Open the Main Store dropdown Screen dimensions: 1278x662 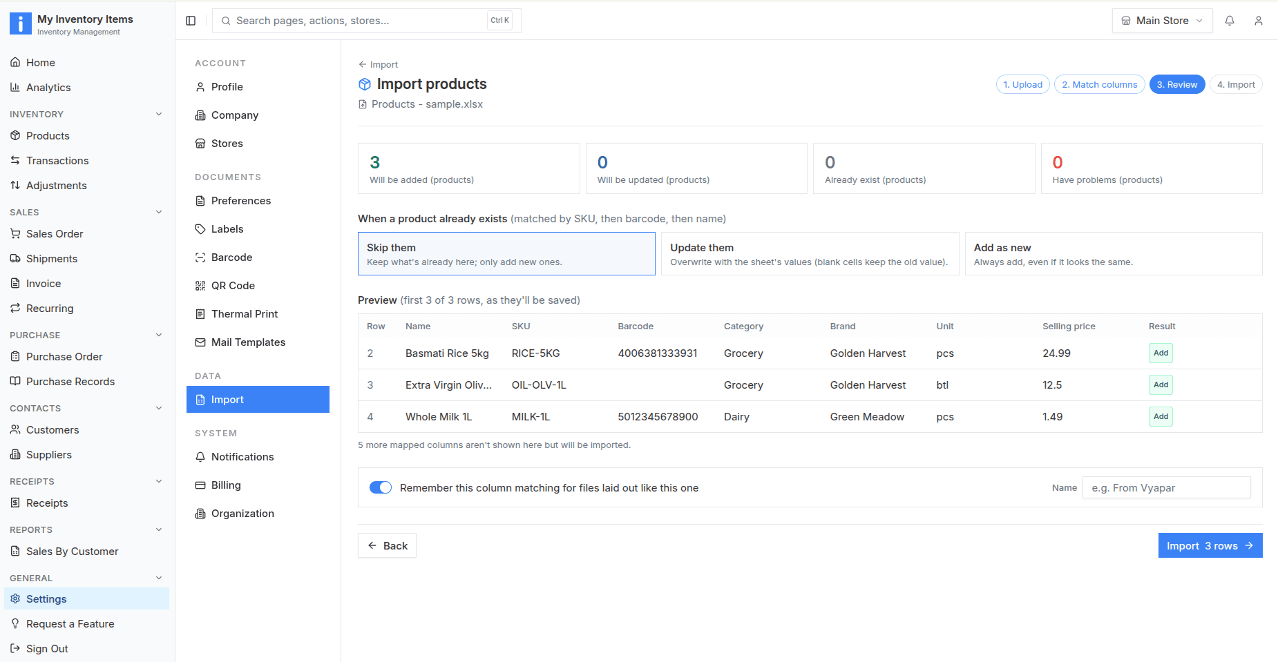click(x=1162, y=21)
